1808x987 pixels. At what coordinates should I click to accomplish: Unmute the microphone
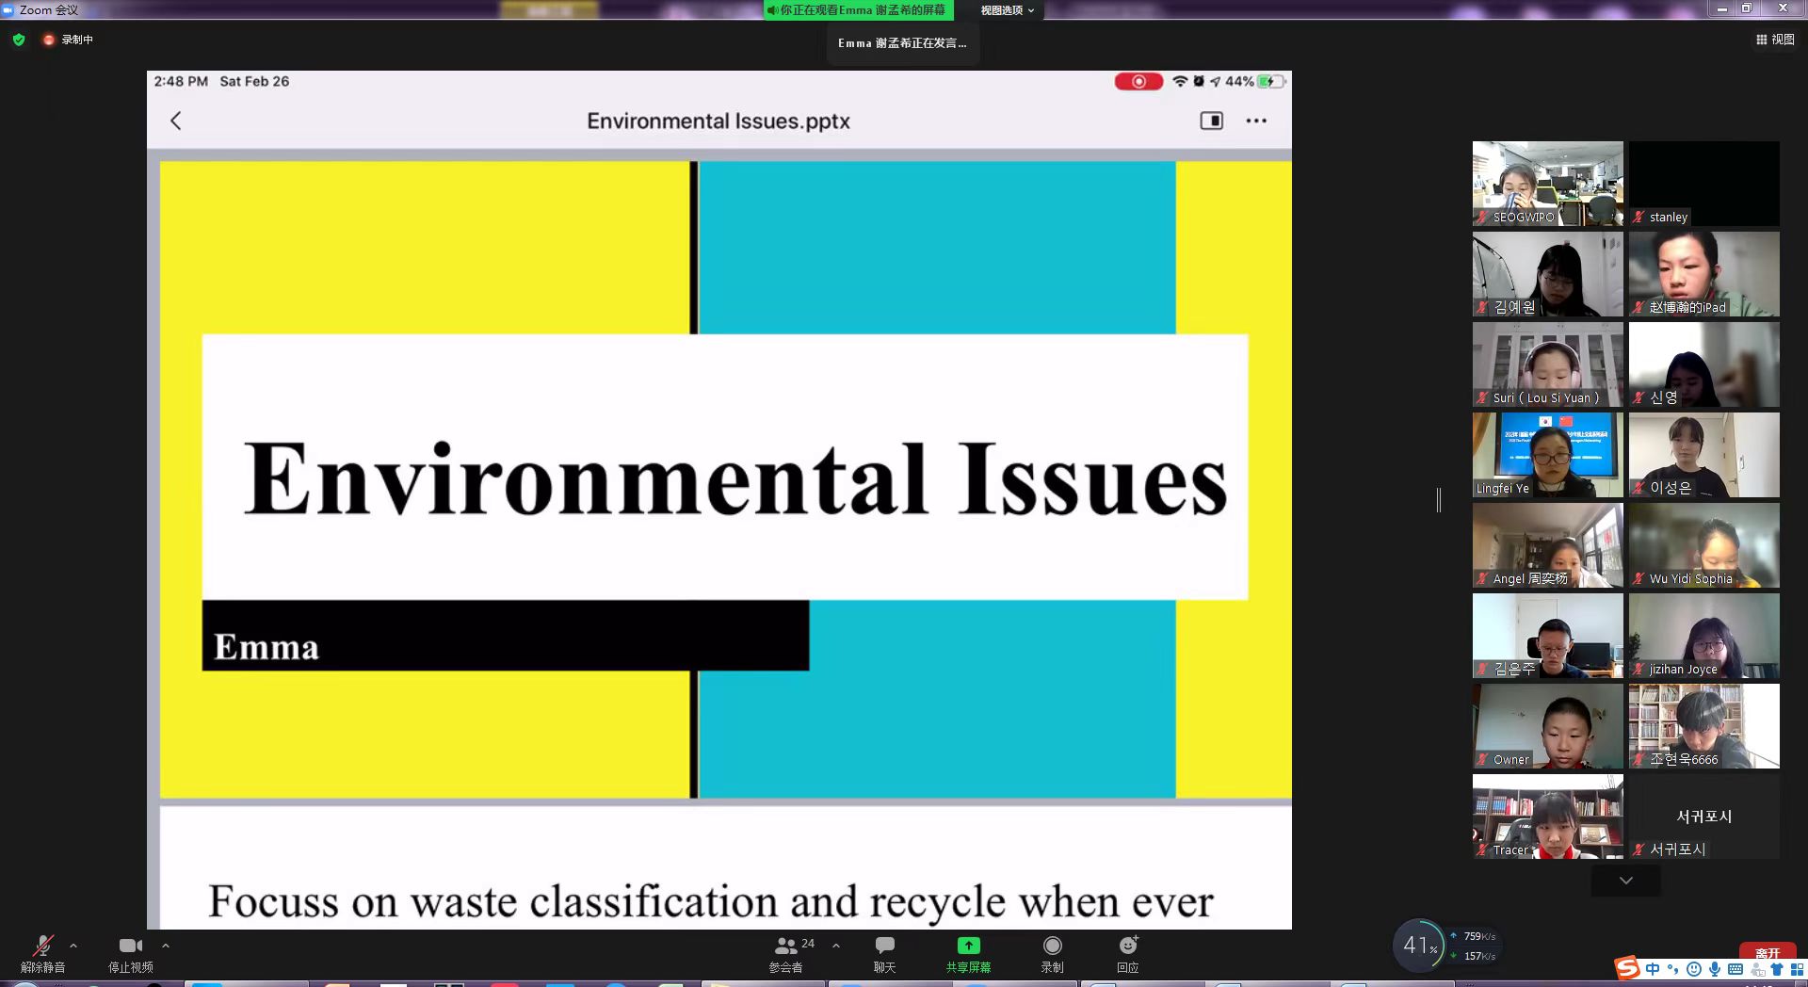(42, 953)
